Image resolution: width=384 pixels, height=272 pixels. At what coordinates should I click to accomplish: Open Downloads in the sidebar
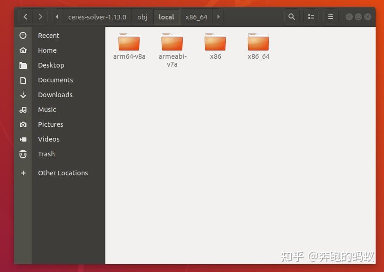(55, 95)
